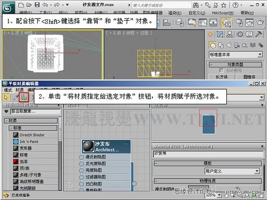This screenshot has width=267, height=200.
Task: Click the 漫反射贴图 input socket
Action: (81, 157)
